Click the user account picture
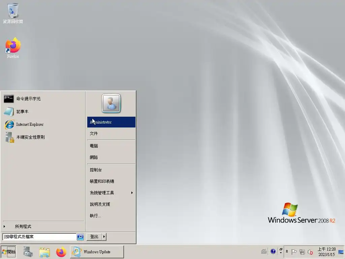 [x=111, y=103]
